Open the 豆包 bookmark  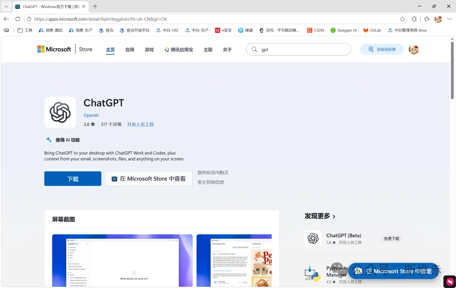pyautogui.click(x=279, y=30)
